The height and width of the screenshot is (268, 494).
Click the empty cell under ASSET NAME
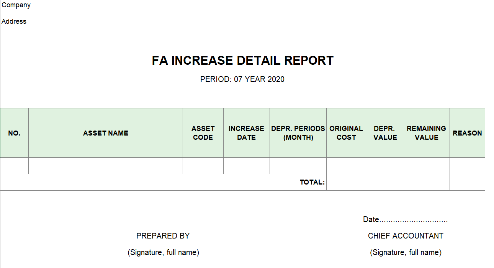point(106,166)
